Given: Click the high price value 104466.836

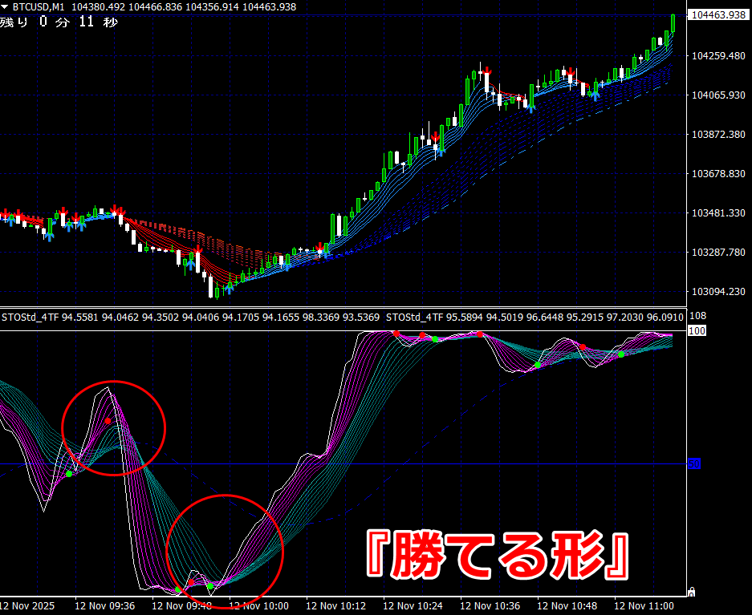Looking at the screenshot, I should tap(156, 6).
